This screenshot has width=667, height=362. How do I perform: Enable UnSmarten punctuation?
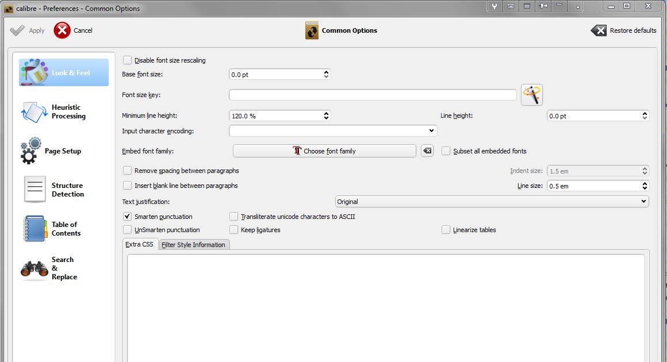pos(127,229)
